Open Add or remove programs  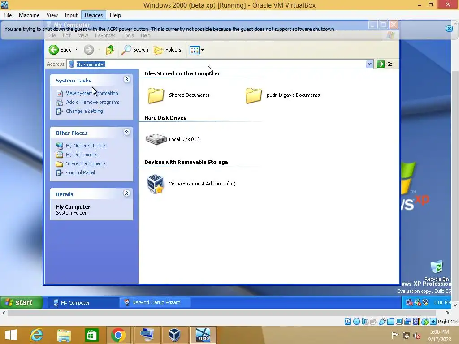coord(92,102)
